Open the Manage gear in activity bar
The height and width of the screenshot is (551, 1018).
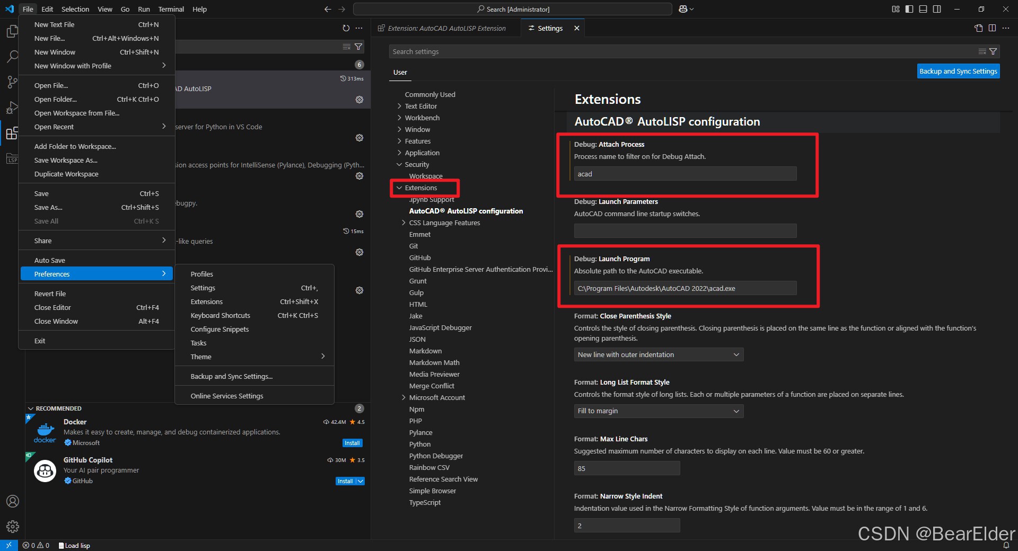(12, 527)
